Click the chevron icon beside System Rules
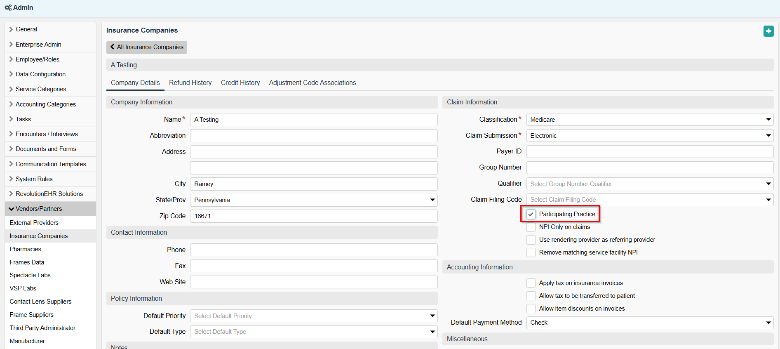The height and width of the screenshot is (349, 780). pos(11,179)
